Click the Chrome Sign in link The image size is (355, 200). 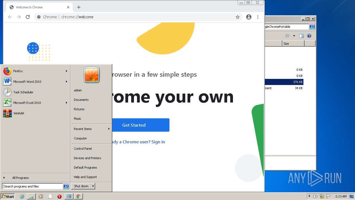point(158,142)
